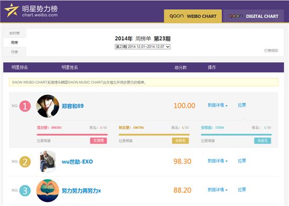
Task: Expand 数据详情 for wu世勋-EXO
Action: (x=218, y=161)
